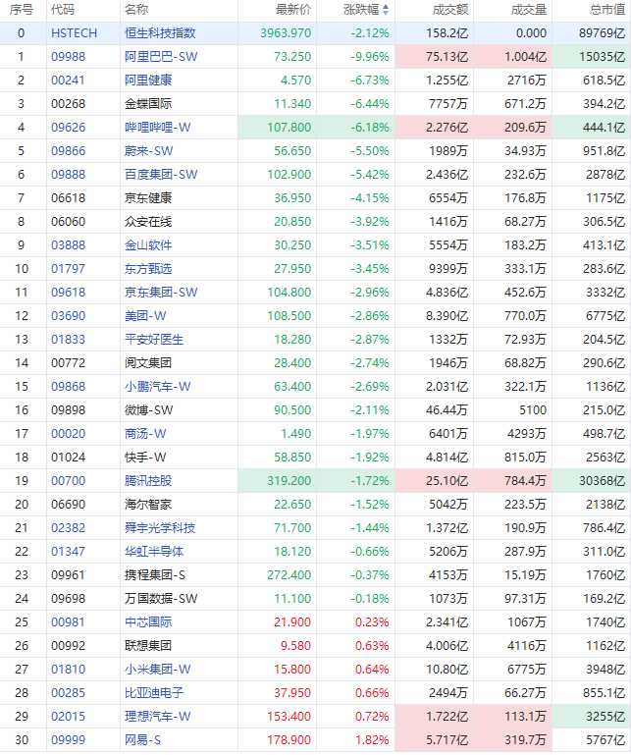631x755 pixels.
Task: Open stock code 09988 link
Action: (x=68, y=57)
